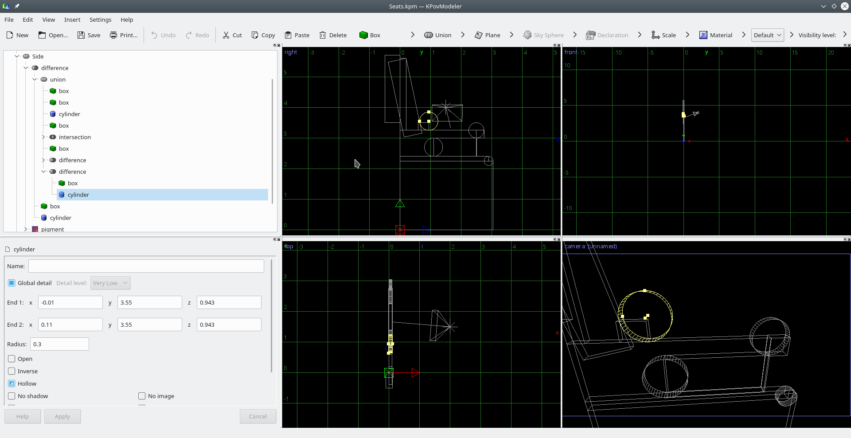The height and width of the screenshot is (438, 851).
Task: Collapse the Side tree node
Action: tap(17, 56)
